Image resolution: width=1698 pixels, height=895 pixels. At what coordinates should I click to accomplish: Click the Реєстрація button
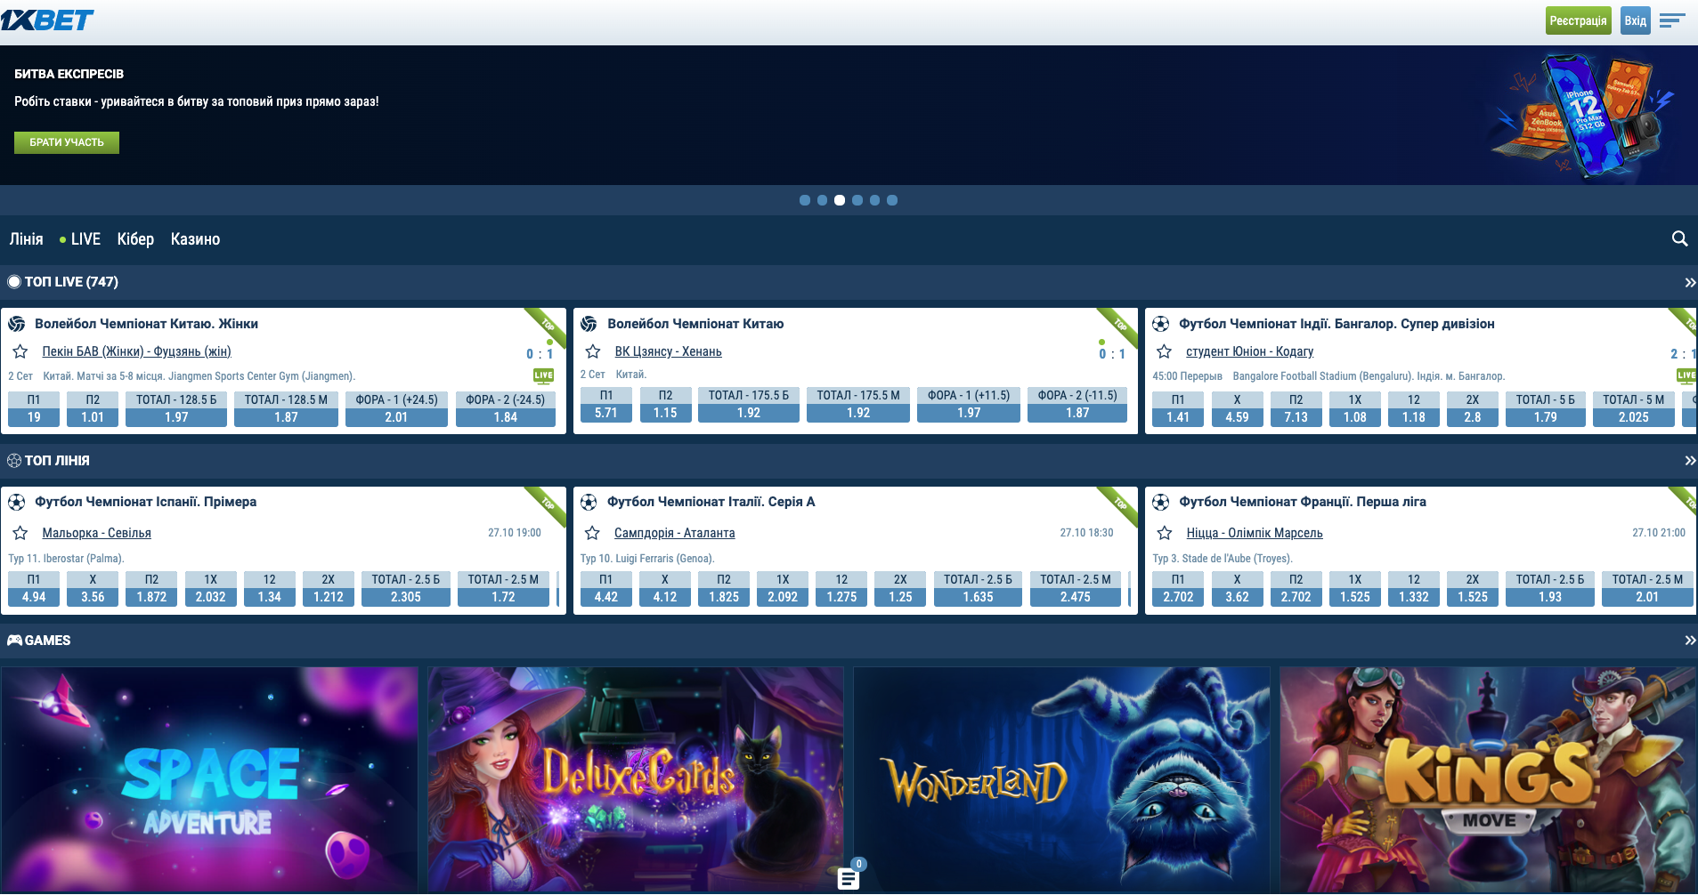tap(1578, 20)
